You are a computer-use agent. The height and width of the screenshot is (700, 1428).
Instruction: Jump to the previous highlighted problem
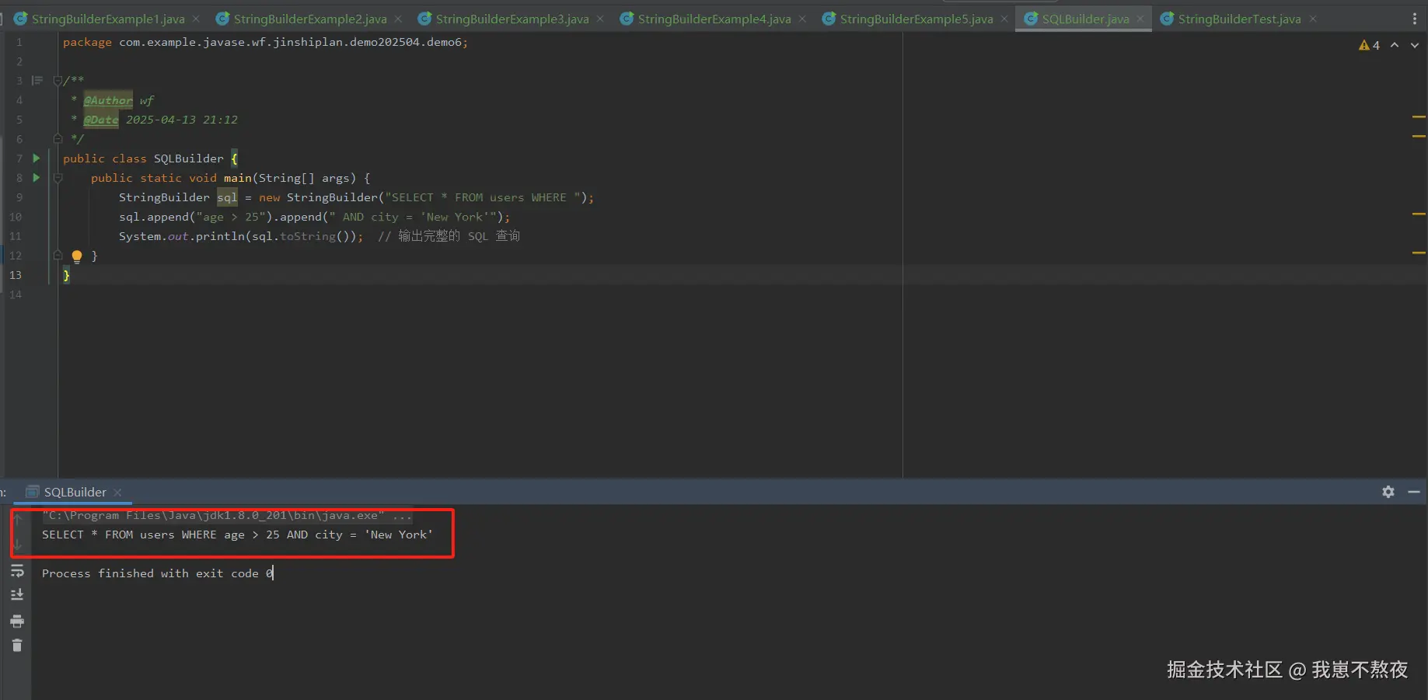pyautogui.click(x=1395, y=45)
